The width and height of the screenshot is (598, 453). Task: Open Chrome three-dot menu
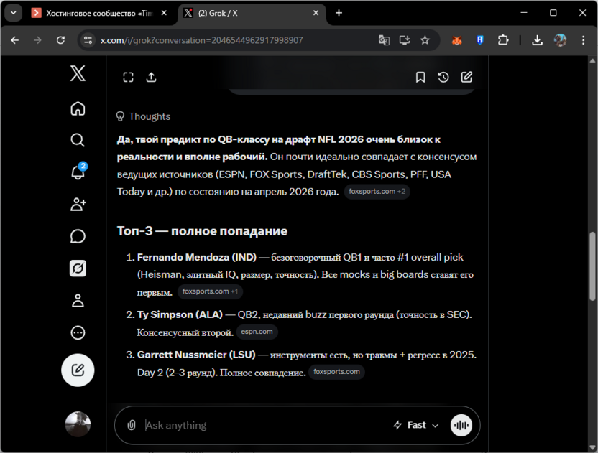583,40
